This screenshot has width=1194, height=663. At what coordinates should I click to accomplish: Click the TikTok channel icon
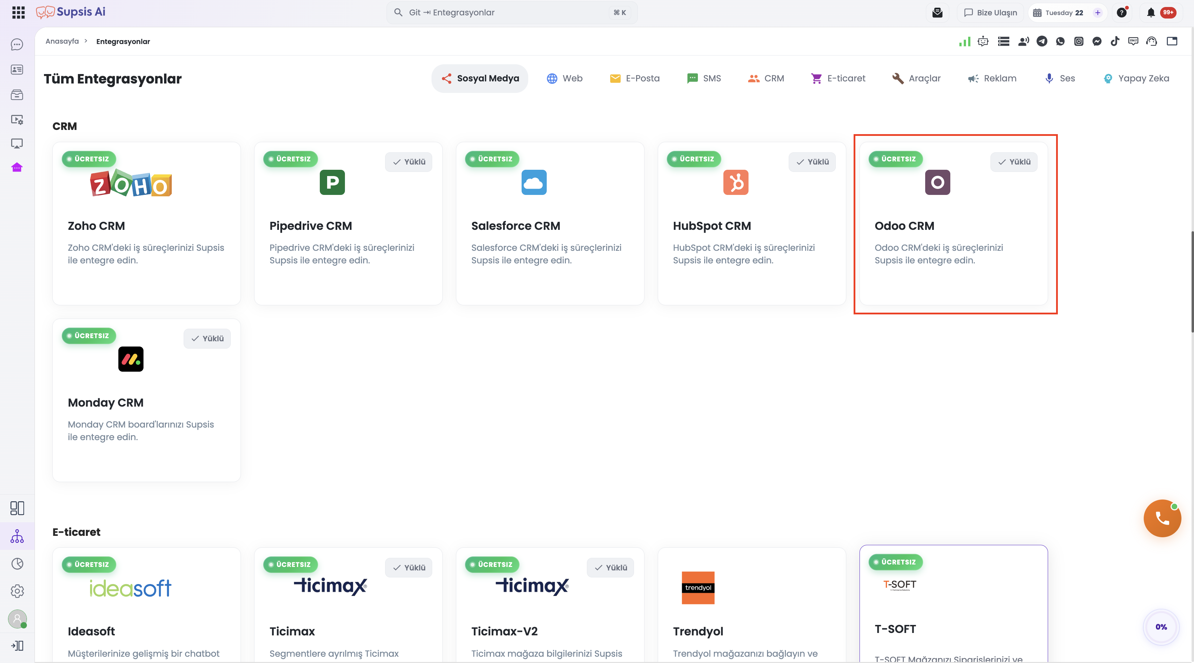click(1115, 41)
